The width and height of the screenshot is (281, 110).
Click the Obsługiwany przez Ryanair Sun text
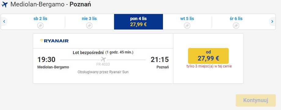(103, 72)
